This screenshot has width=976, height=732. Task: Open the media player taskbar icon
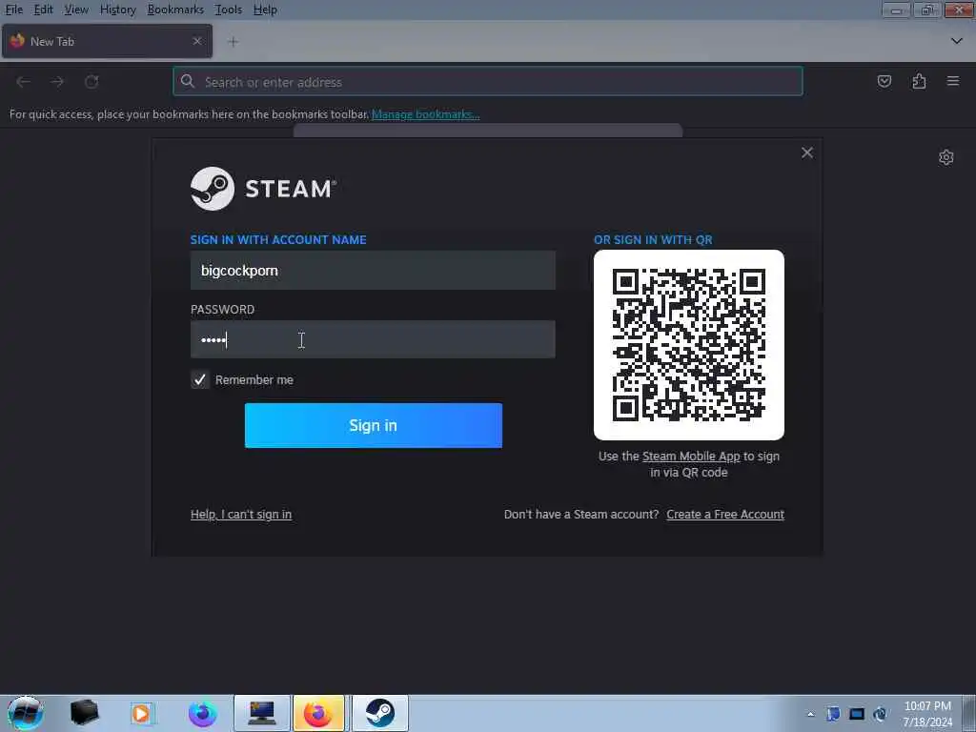[142, 713]
